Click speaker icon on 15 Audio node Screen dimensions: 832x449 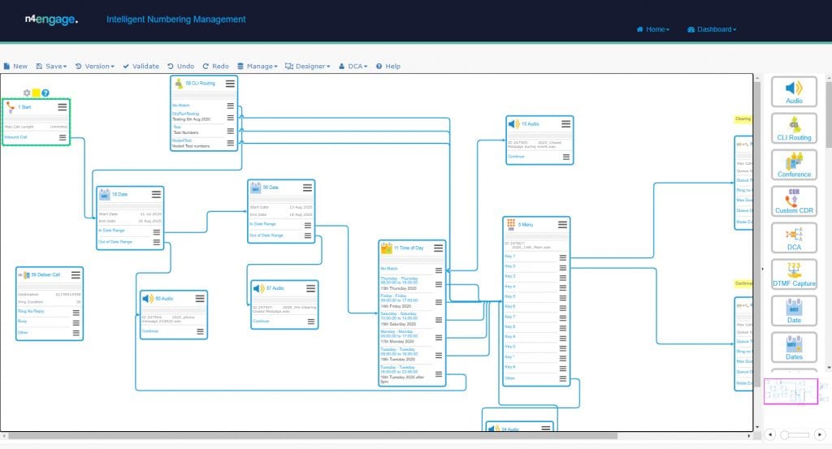pyautogui.click(x=513, y=123)
